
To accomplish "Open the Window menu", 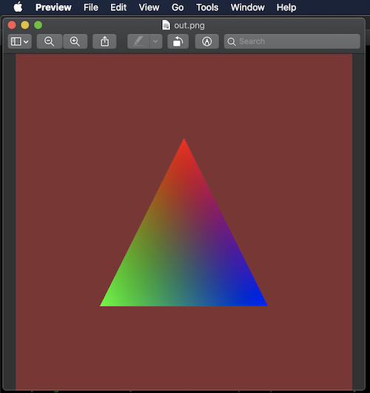I will tap(247, 7).
